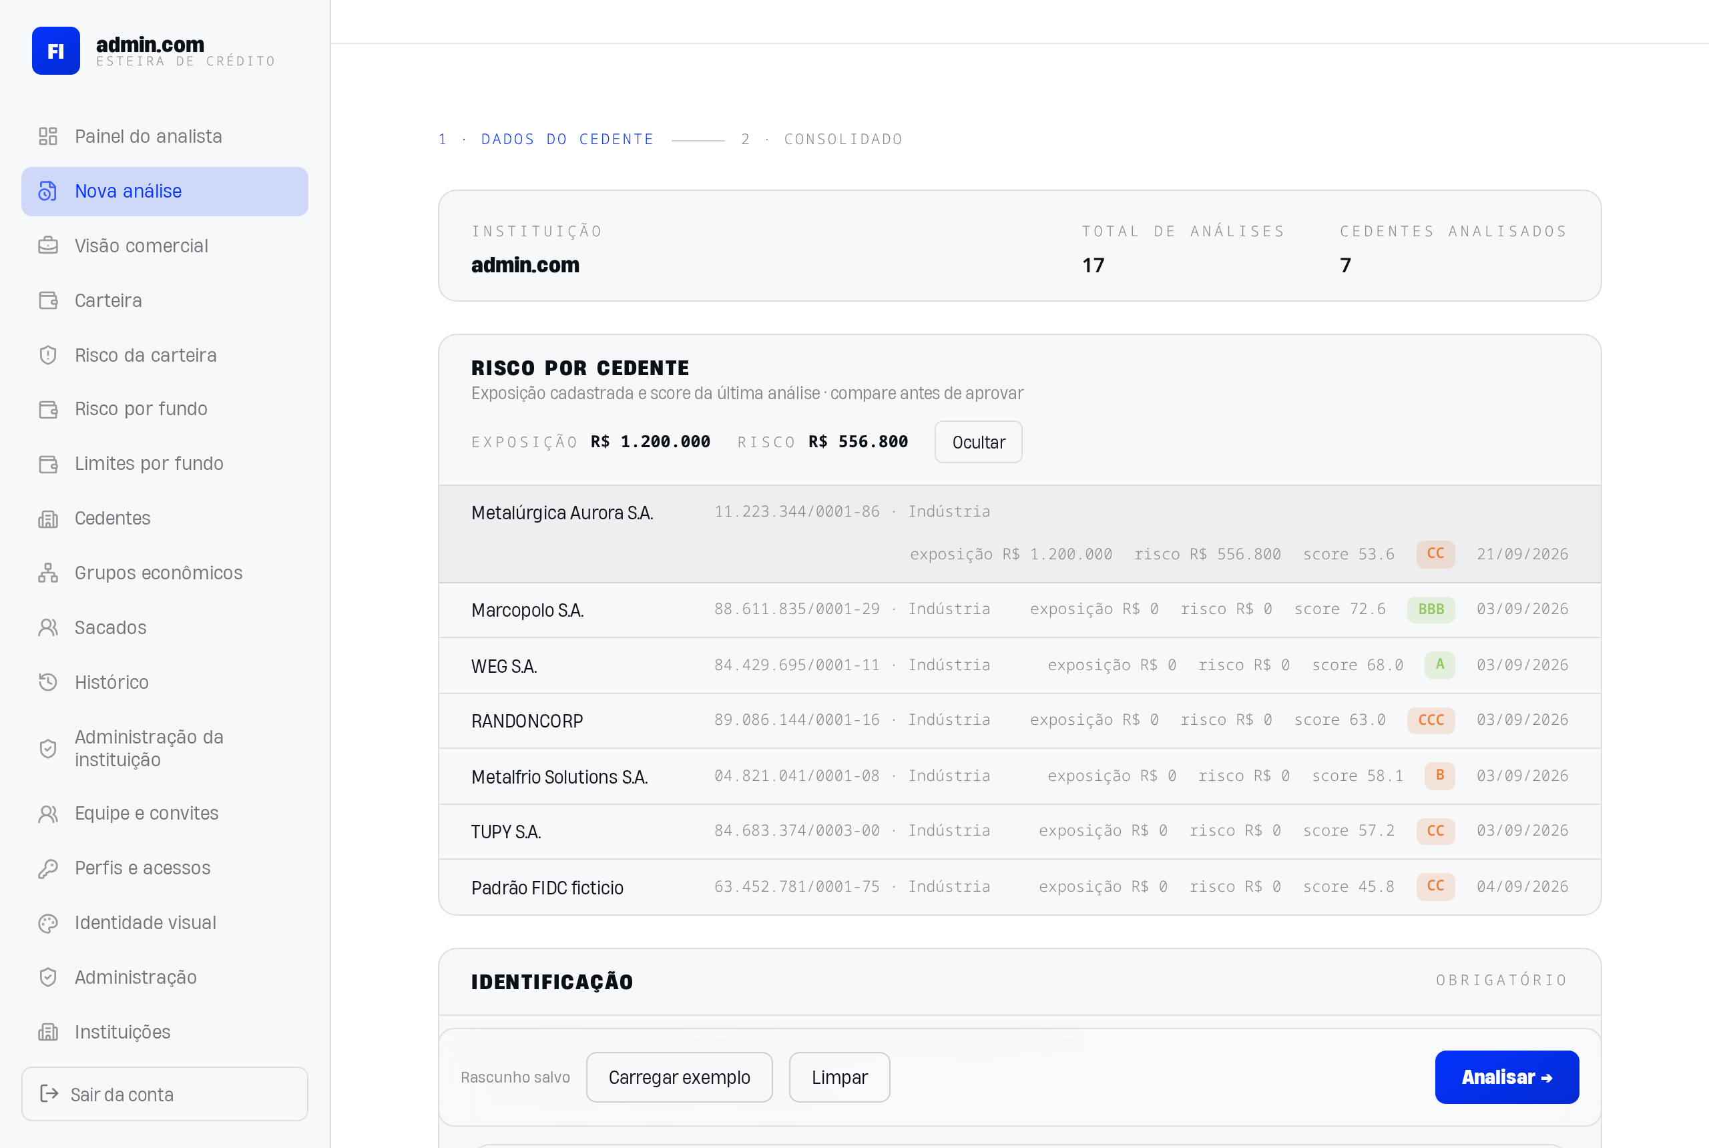The image size is (1709, 1148).
Task: Click the Sair da conta logout icon
Action: (x=49, y=1094)
